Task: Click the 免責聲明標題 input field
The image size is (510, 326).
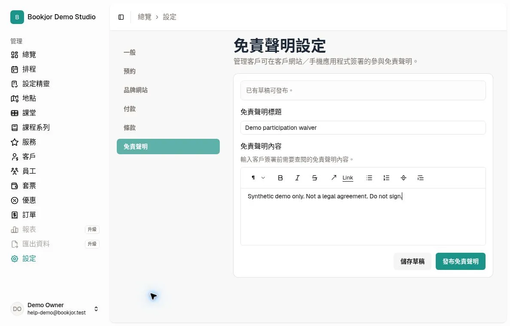Action: [x=363, y=128]
